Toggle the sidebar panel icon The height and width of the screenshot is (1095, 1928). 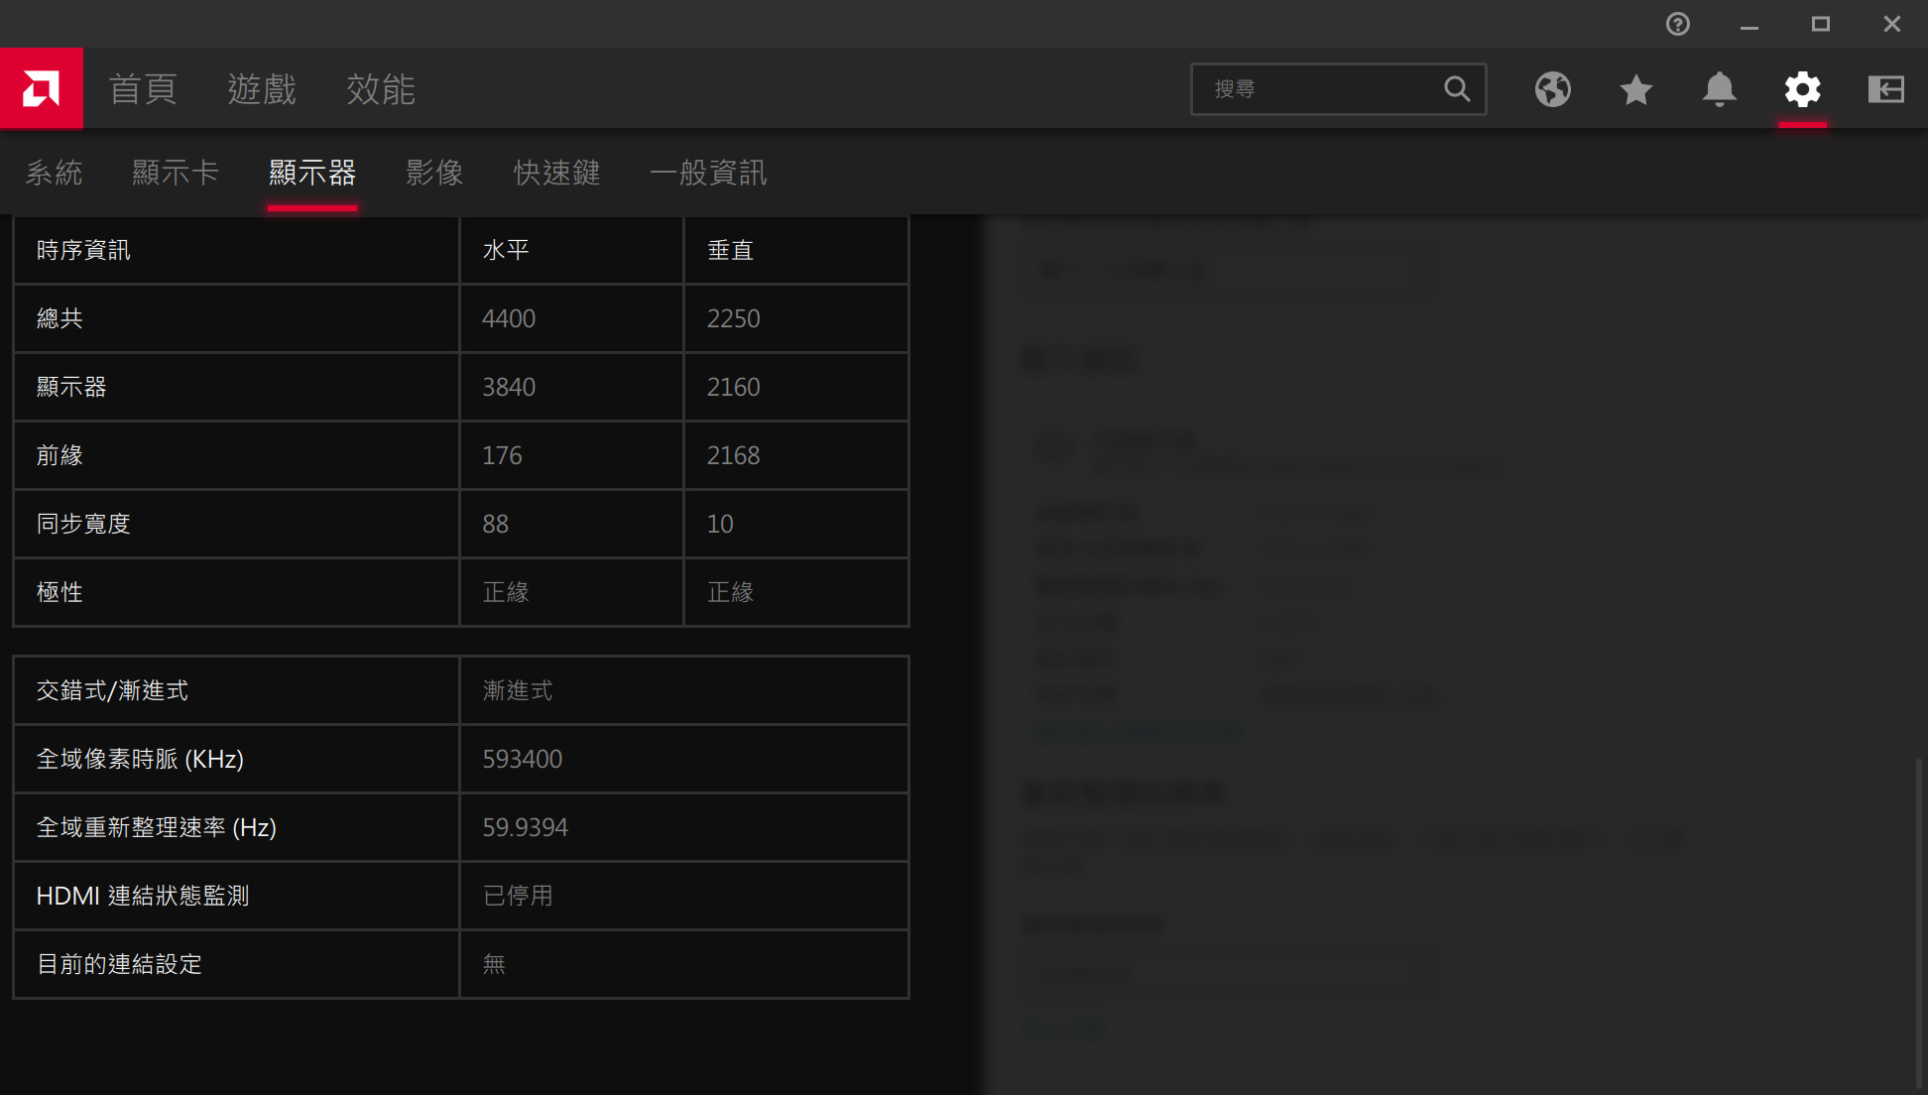tap(1885, 89)
